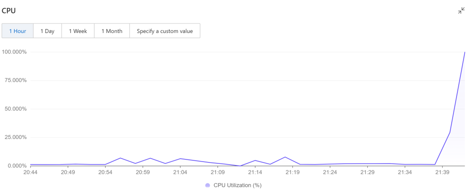Click the 0.000% y-axis label
The width and height of the screenshot is (470, 192).
point(17,166)
